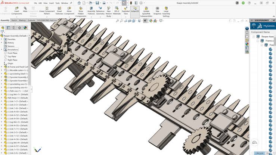The image size is (276, 155).
Task: Select Large Assembly Settings button
Action: click(x=166, y=12)
